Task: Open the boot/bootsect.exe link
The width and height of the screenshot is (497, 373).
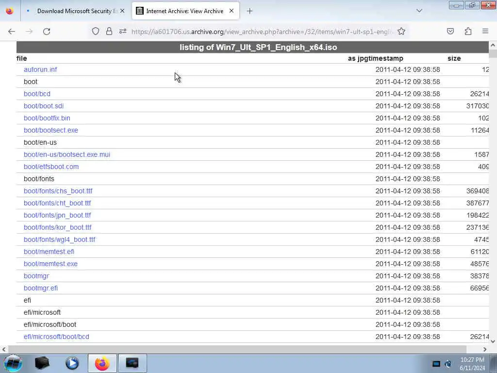Action: tap(50, 130)
